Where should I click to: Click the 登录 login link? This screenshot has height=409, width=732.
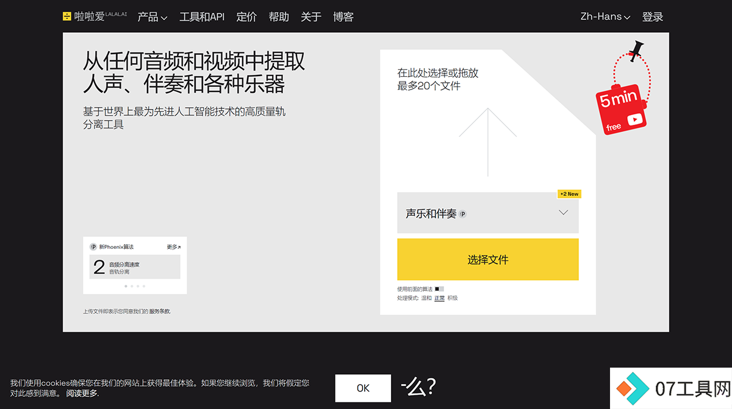653,17
